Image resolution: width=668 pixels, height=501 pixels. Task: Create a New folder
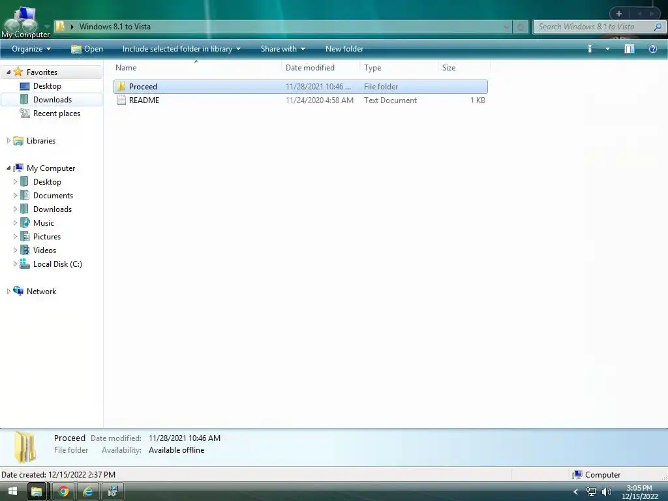[344, 49]
